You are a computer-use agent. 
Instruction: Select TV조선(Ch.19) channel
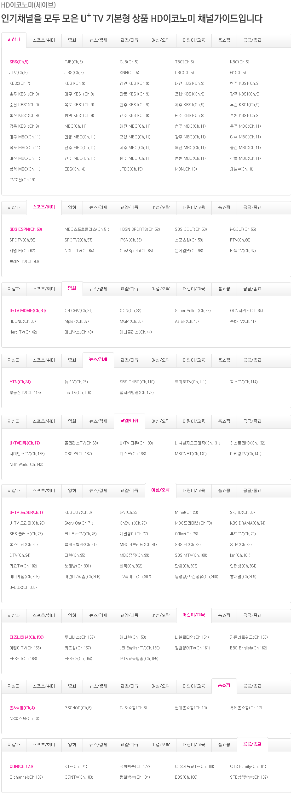point(22,180)
